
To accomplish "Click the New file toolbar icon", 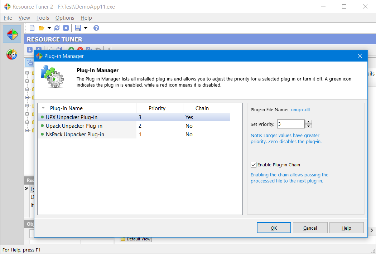I will (x=32, y=28).
